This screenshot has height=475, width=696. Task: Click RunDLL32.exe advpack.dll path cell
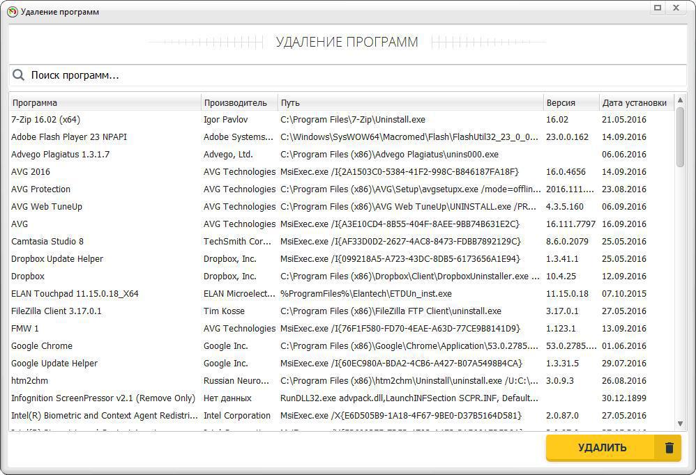(409, 398)
